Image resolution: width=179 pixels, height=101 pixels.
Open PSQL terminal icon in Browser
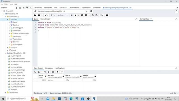click(x=30, y=8)
